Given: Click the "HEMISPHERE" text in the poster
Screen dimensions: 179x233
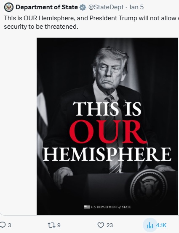Looking at the screenshot, I should (x=107, y=154).
